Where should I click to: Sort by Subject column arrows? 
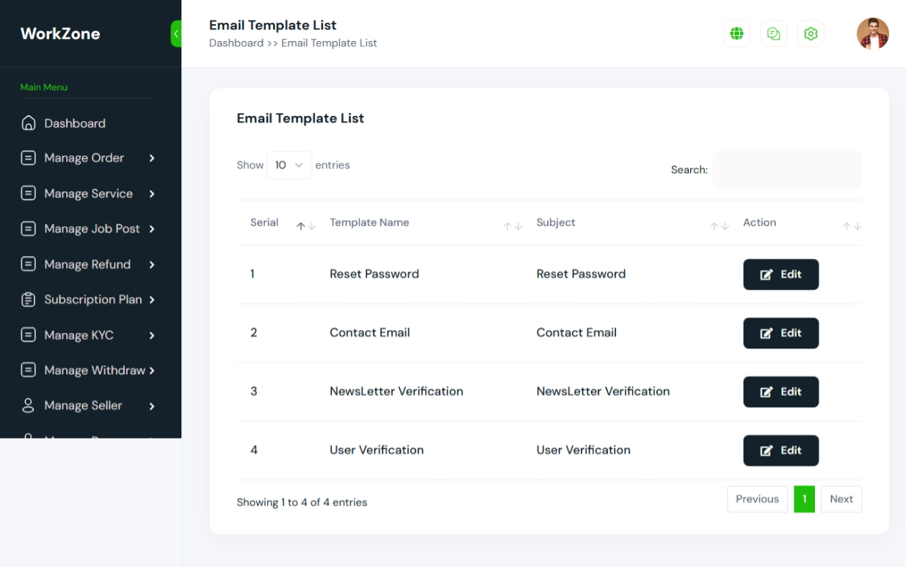click(720, 226)
